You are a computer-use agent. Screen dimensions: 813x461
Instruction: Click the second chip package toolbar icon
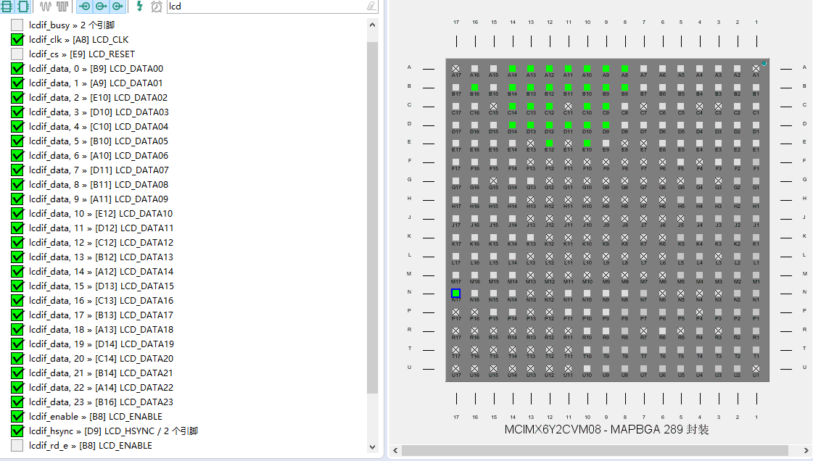[22, 7]
